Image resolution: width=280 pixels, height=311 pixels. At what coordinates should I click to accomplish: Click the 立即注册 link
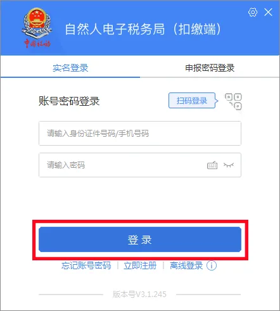pos(140,265)
